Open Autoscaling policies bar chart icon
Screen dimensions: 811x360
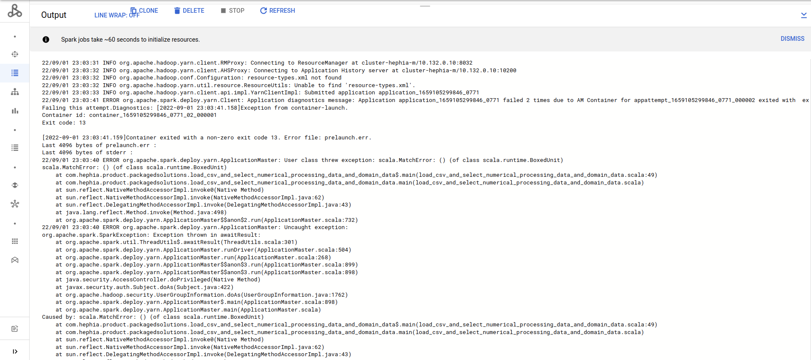tap(15, 111)
